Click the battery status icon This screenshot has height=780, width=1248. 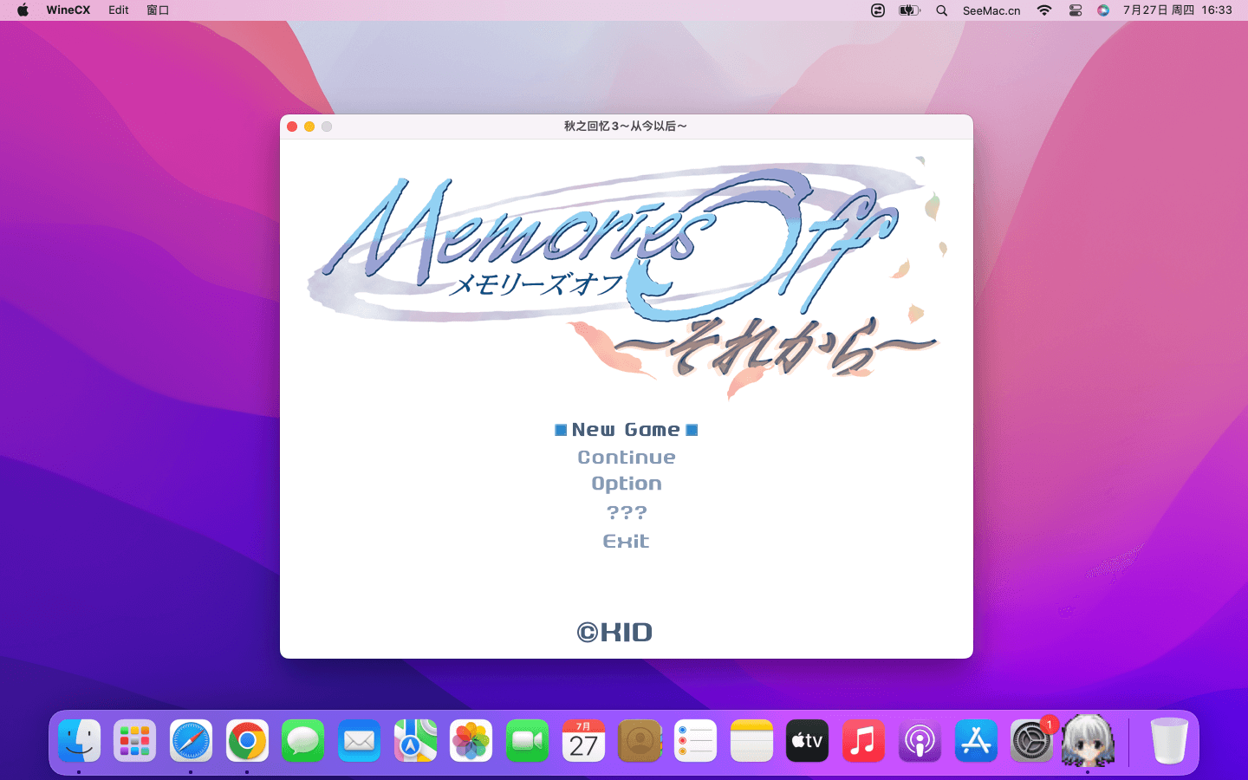tap(909, 10)
